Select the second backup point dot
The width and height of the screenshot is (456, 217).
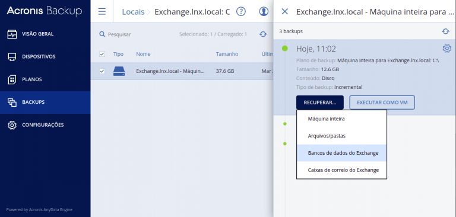pyautogui.click(x=285, y=124)
